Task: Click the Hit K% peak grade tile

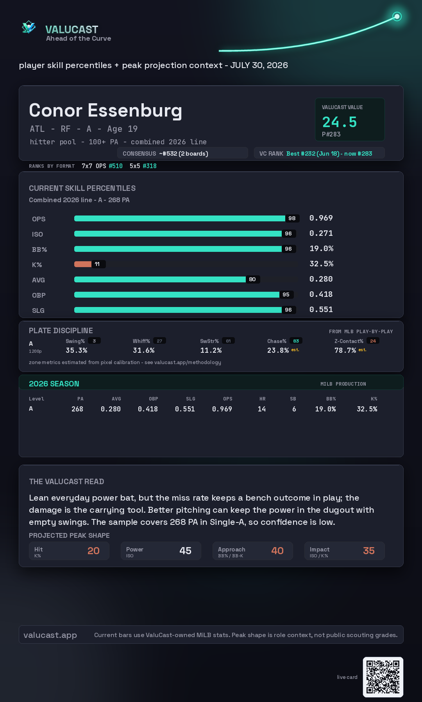Action: click(x=69, y=551)
